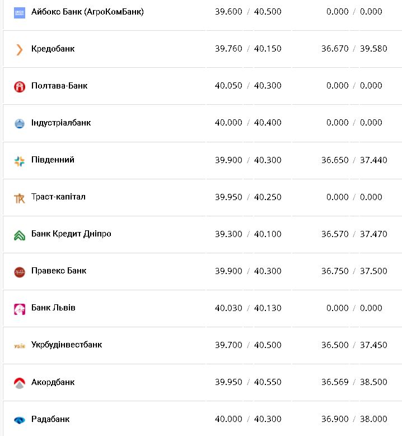Click the blue Радабанк logo icon

click(x=20, y=420)
